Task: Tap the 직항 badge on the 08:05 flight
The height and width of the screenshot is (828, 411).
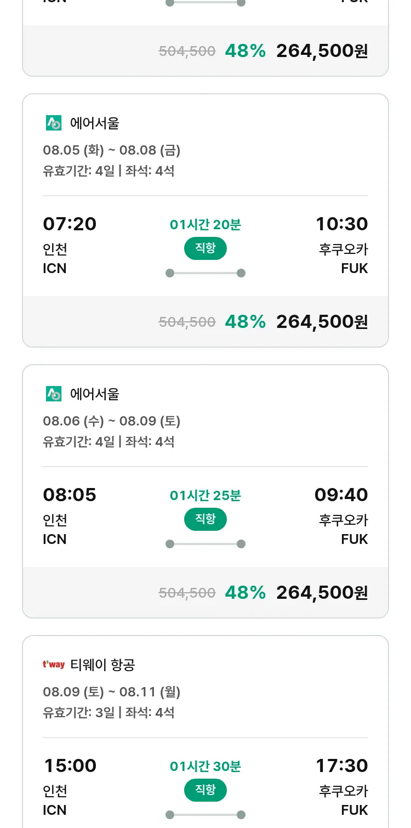Action: click(206, 519)
